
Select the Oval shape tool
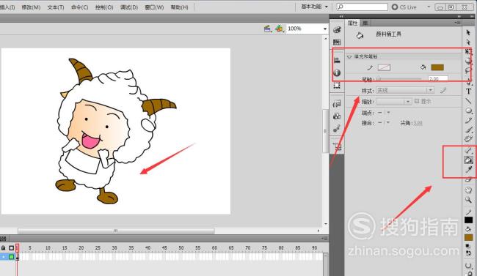[468, 111]
